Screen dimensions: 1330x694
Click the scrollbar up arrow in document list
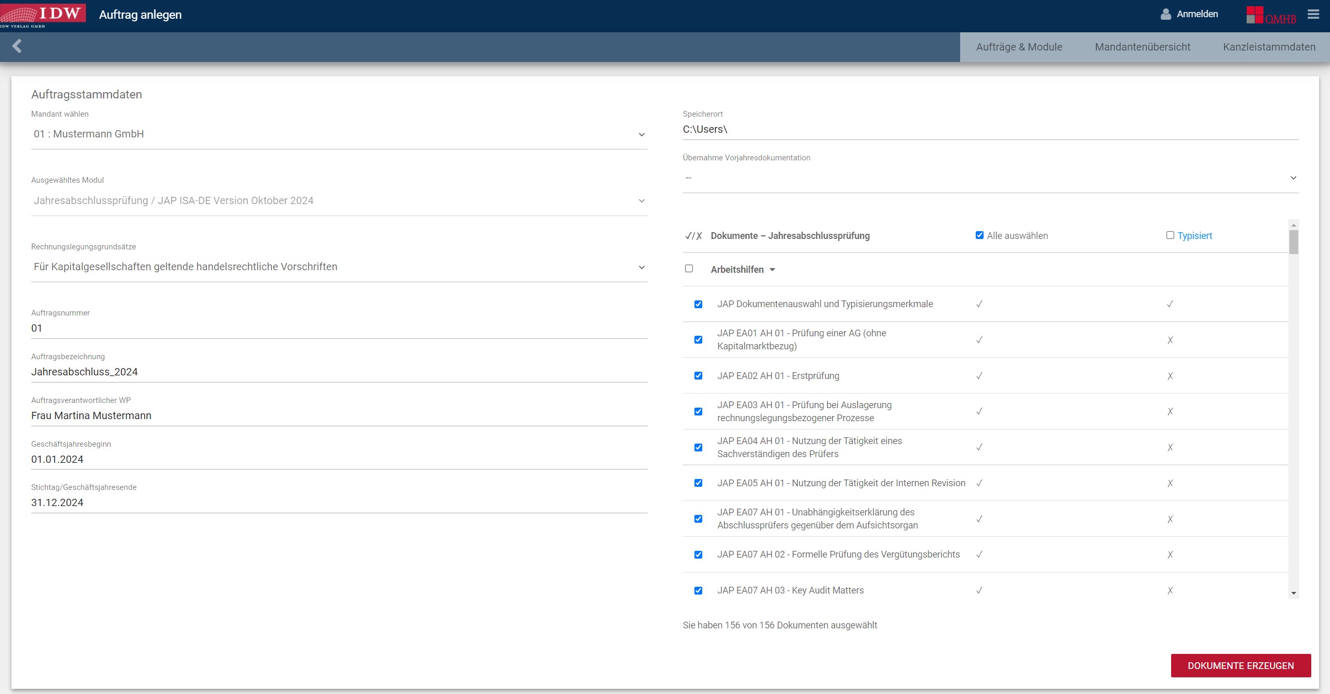click(x=1294, y=225)
